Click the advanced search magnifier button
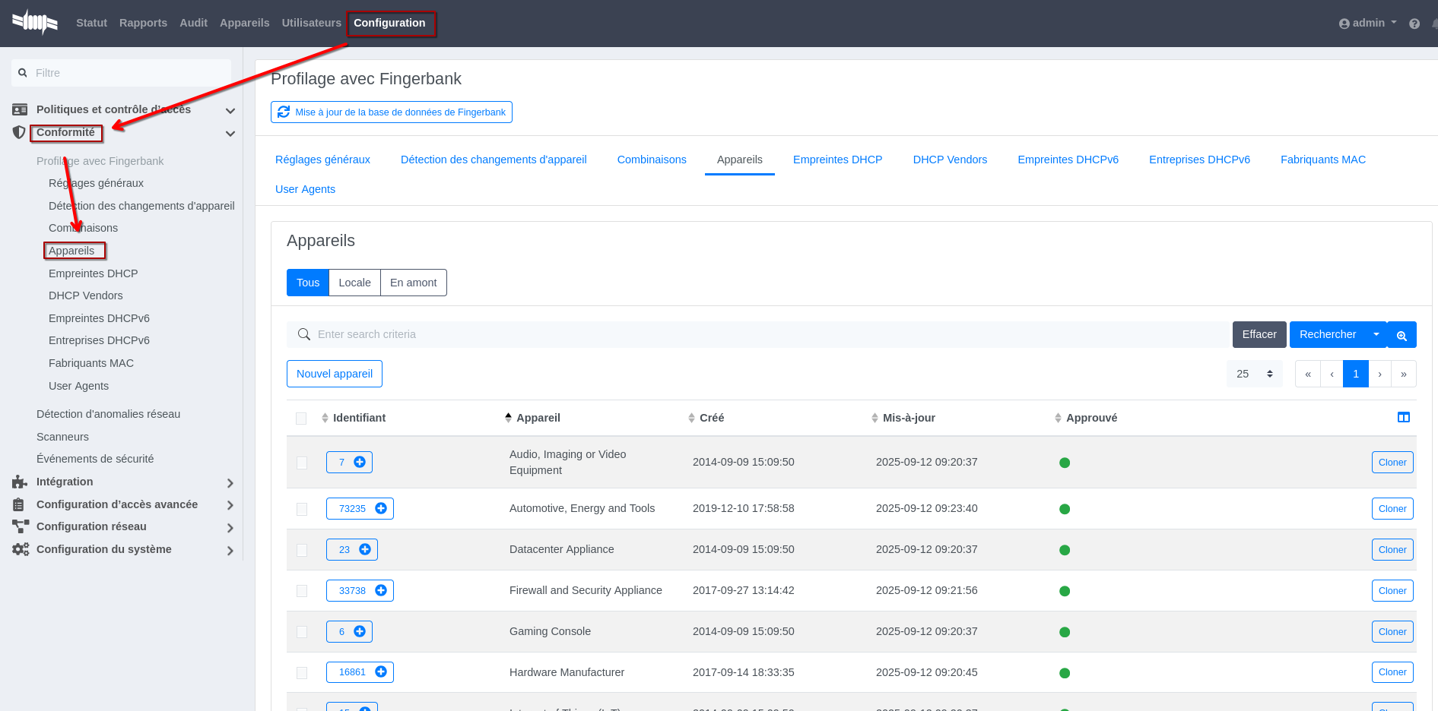 pyautogui.click(x=1401, y=335)
